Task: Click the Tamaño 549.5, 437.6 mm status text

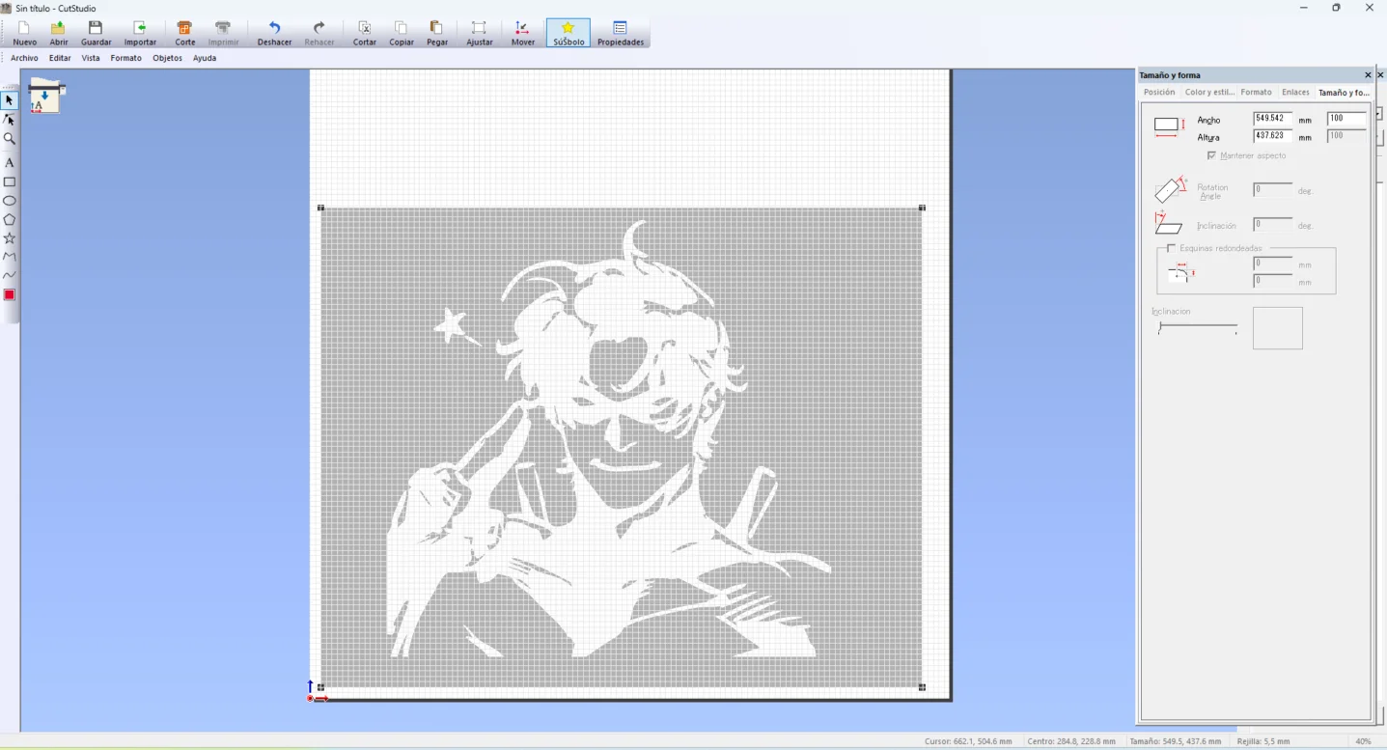Action: coord(1176,741)
